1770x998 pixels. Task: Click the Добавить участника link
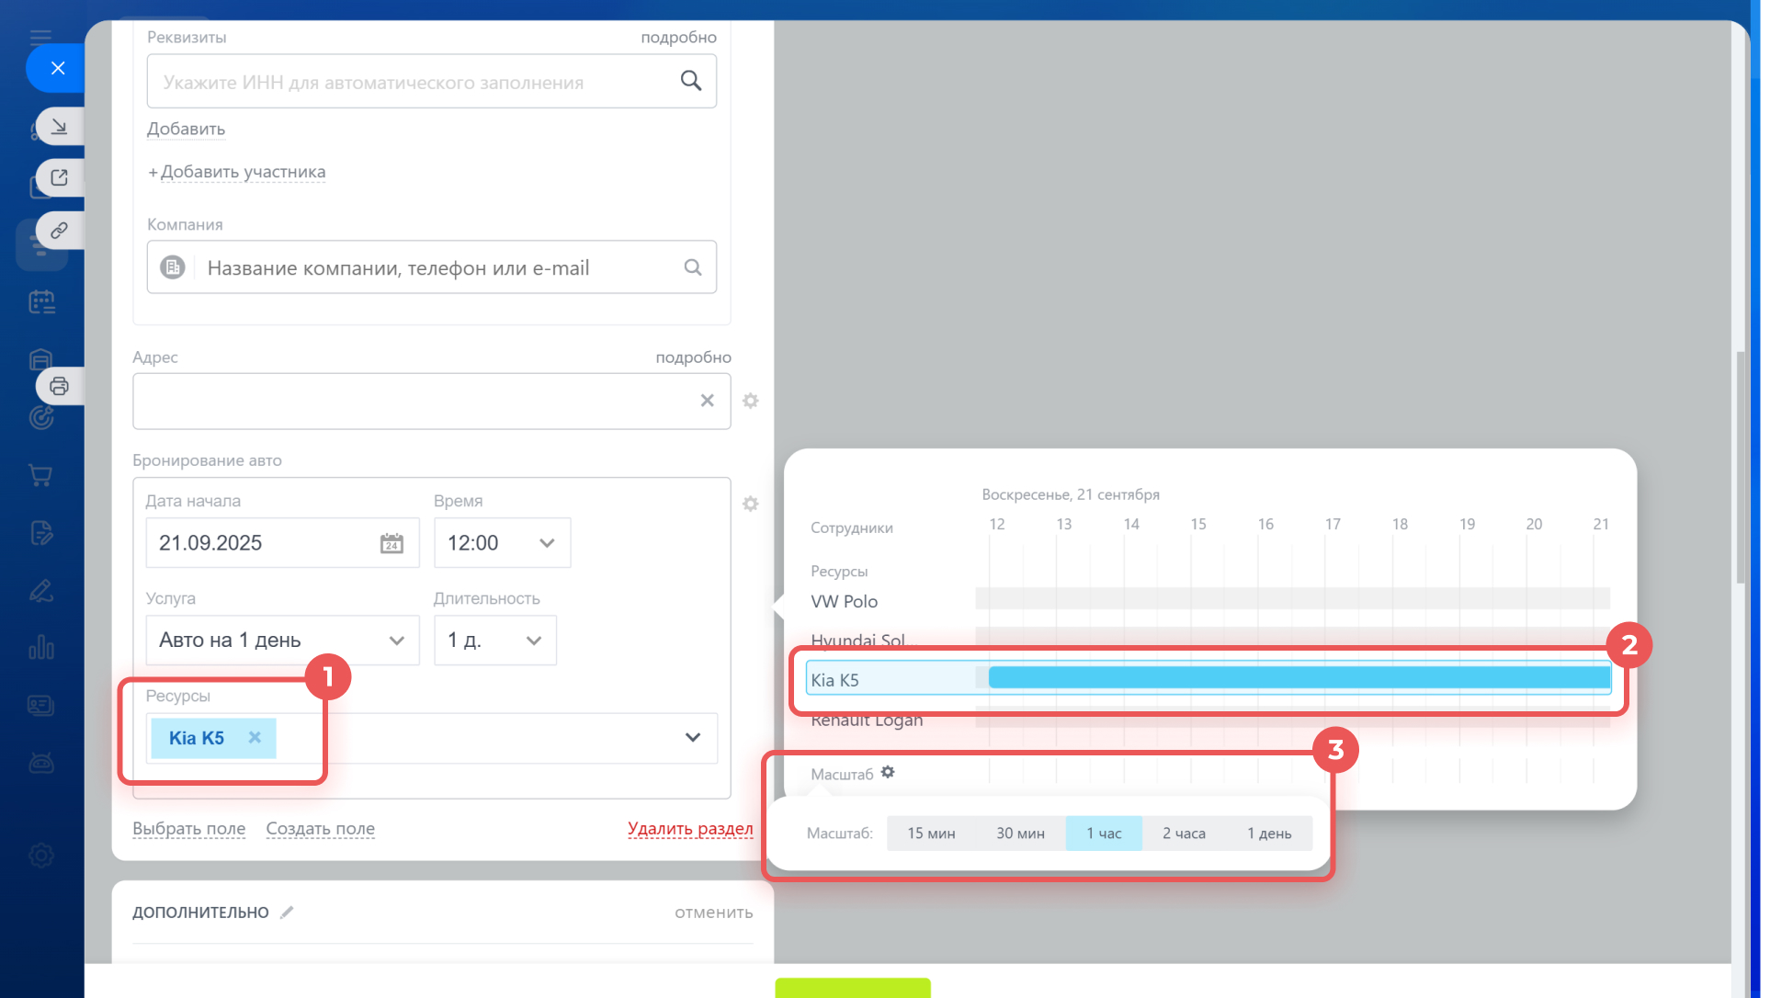click(x=243, y=172)
